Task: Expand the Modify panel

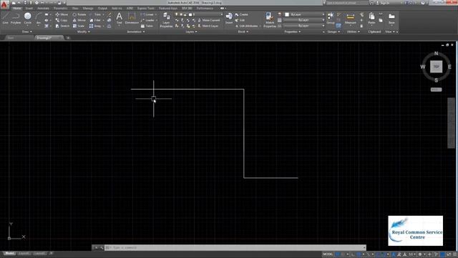Action: pos(84,32)
